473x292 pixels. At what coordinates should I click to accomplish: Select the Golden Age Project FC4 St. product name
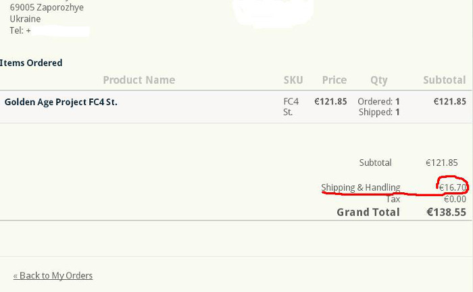pyautogui.click(x=61, y=102)
